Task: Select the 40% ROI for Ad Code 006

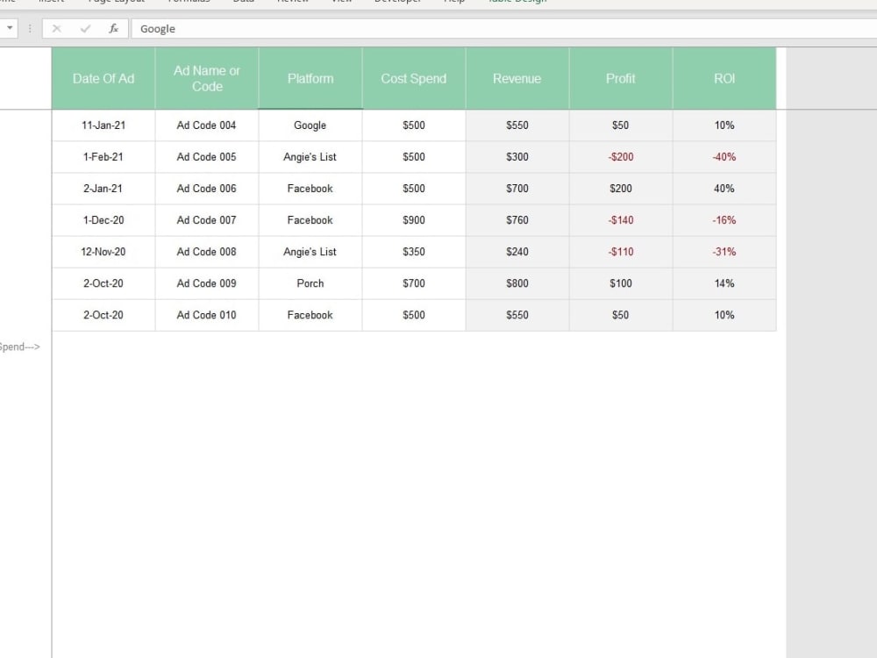Action: (724, 189)
